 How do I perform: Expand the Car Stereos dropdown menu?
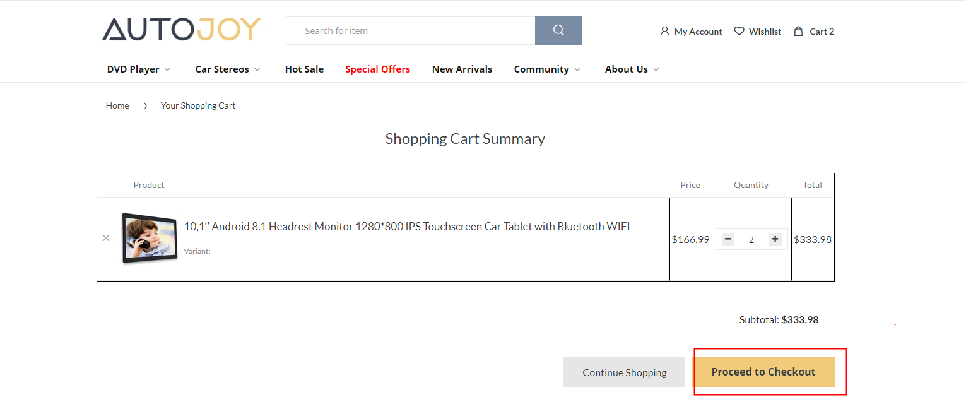(x=257, y=69)
